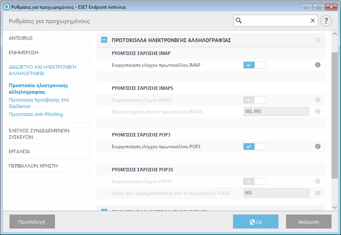Minimize the ESET settings window
This screenshot has width=341, height=235.
[x=306, y=7]
